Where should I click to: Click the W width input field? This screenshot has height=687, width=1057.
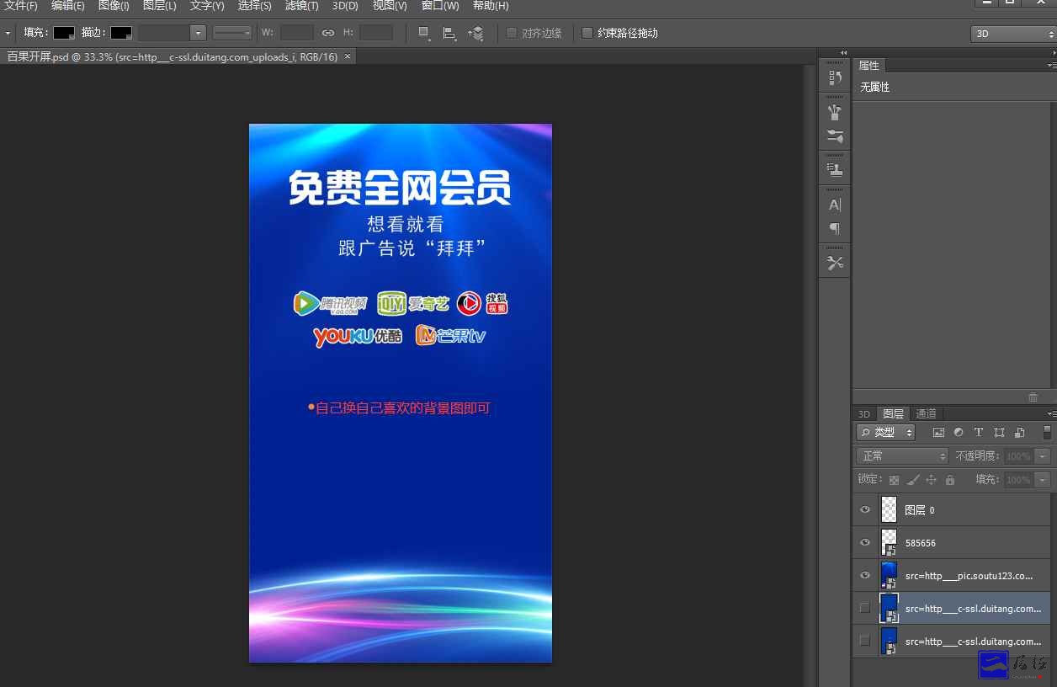click(x=296, y=33)
